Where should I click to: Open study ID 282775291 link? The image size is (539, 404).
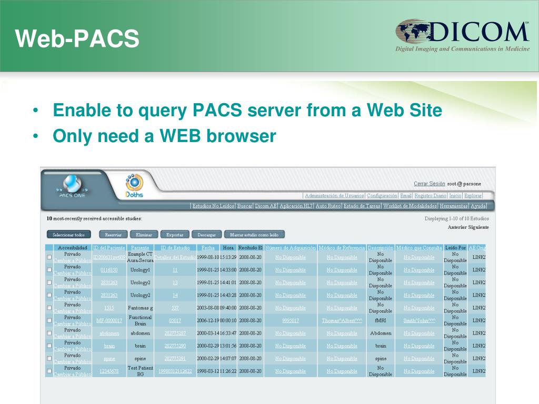(x=175, y=359)
